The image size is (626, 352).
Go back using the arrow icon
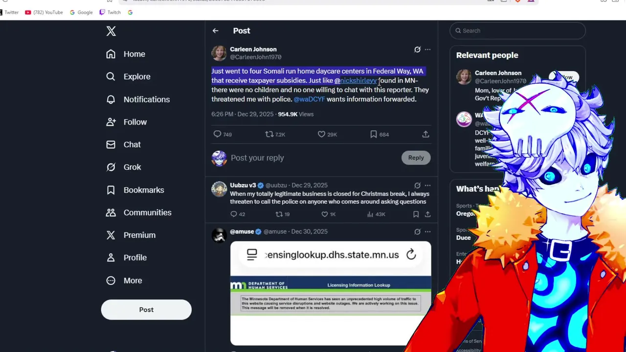click(215, 31)
